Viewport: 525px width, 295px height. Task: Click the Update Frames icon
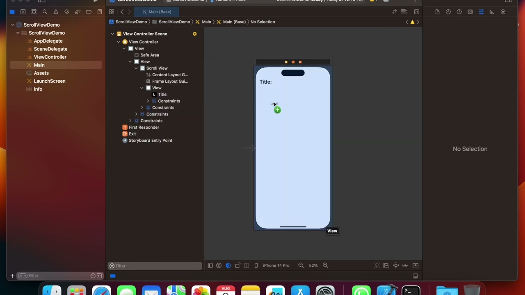click(377, 265)
